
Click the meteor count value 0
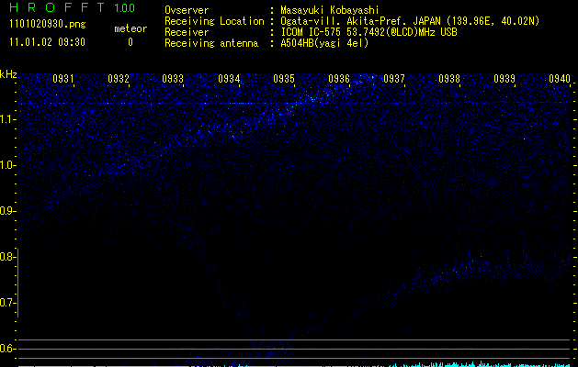point(130,42)
